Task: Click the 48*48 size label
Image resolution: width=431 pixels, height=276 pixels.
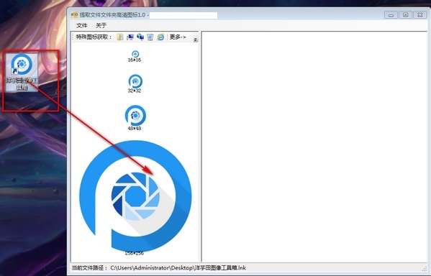Action: coord(135,128)
